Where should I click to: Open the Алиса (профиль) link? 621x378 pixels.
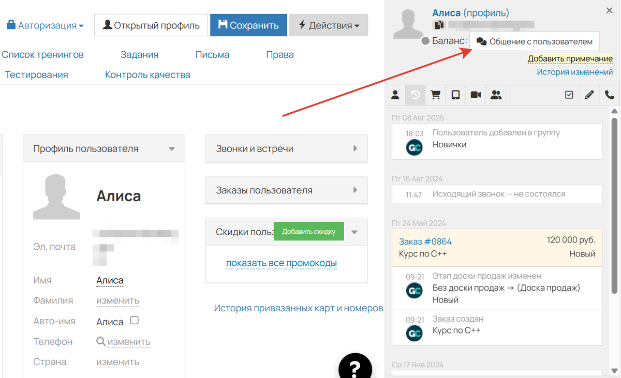point(471,13)
